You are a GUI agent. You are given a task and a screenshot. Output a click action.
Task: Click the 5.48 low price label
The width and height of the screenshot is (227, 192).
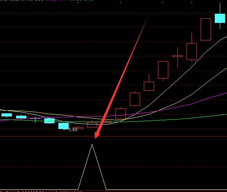click(72, 130)
